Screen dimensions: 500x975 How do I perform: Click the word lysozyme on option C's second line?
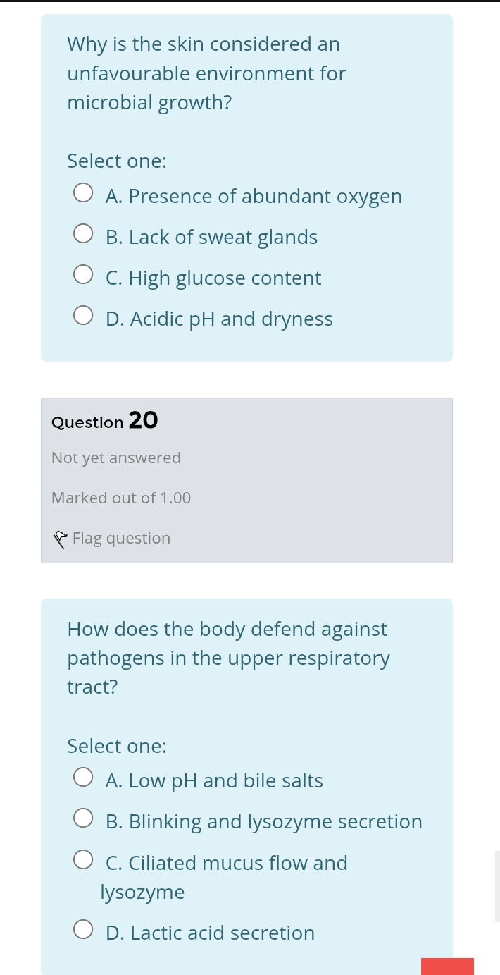click(x=143, y=893)
